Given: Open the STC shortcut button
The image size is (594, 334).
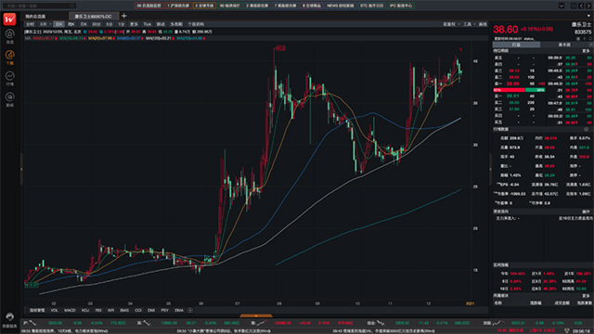Looking at the screenshot, I should click(371, 6).
